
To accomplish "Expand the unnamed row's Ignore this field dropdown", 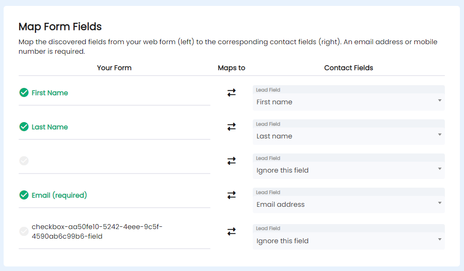I will (349, 166).
